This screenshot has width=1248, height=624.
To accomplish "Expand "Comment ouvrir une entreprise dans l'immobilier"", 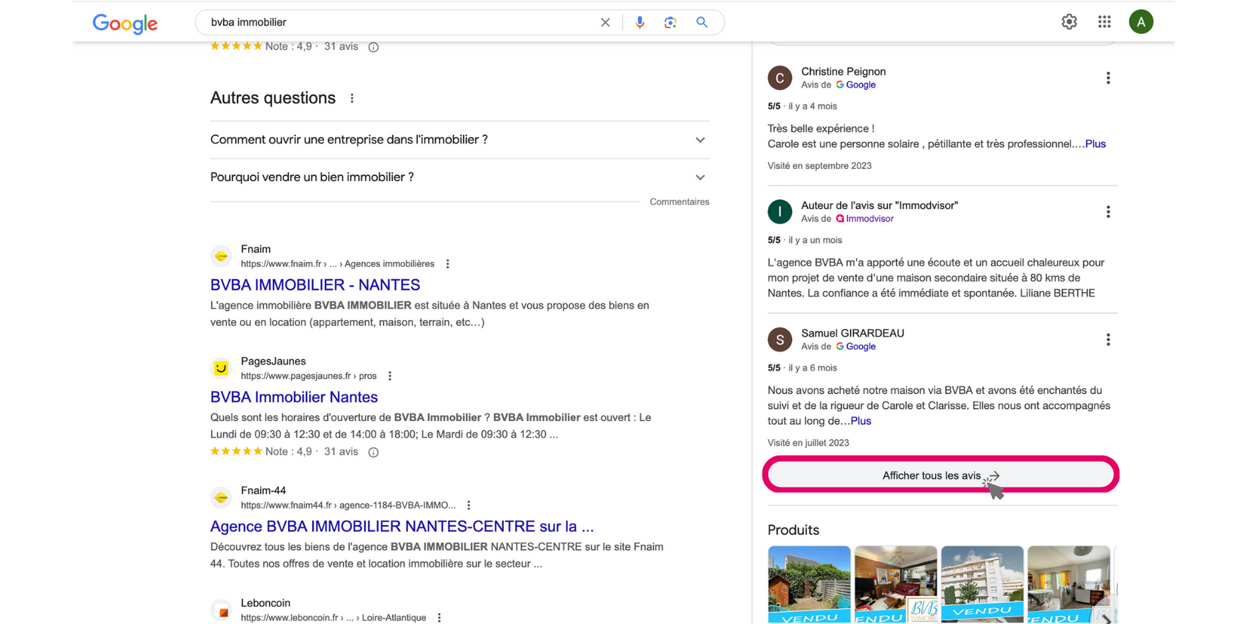I will click(x=700, y=140).
